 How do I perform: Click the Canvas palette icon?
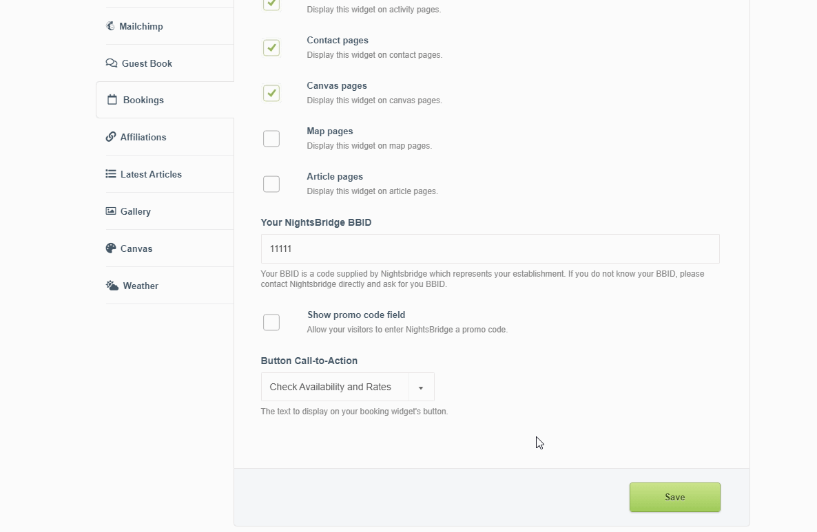111,248
